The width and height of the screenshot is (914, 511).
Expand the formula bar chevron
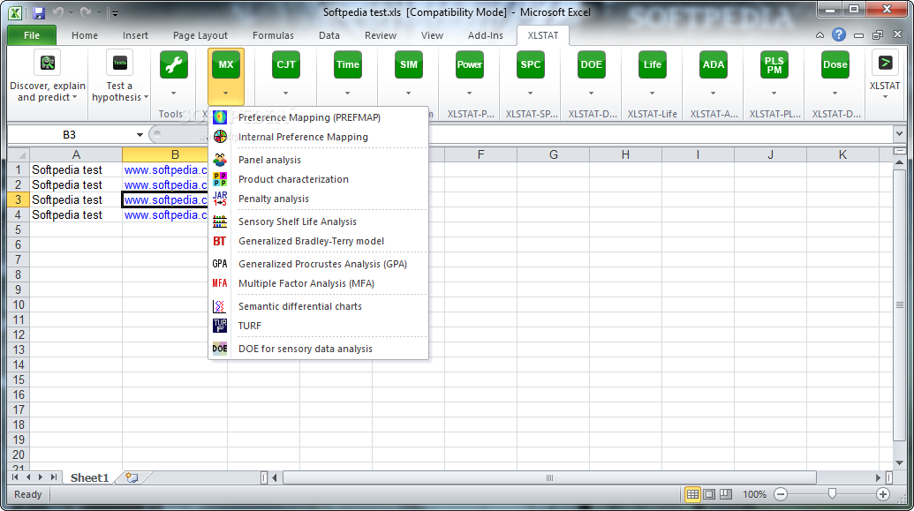click(x=898, y=135)
